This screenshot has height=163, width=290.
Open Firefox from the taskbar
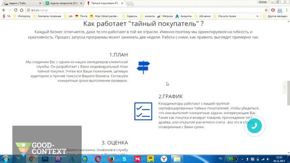111,159
